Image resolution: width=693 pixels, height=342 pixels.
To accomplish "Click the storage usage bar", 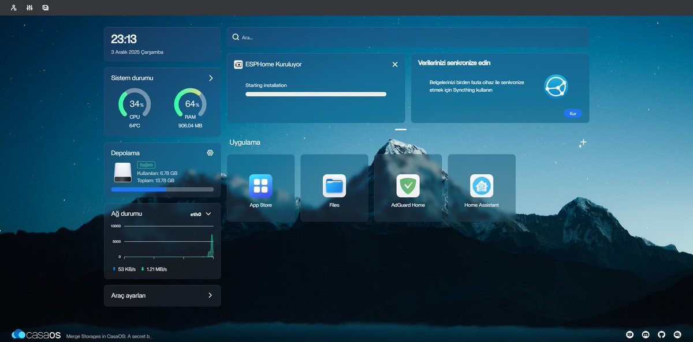I will coord(162,189).
